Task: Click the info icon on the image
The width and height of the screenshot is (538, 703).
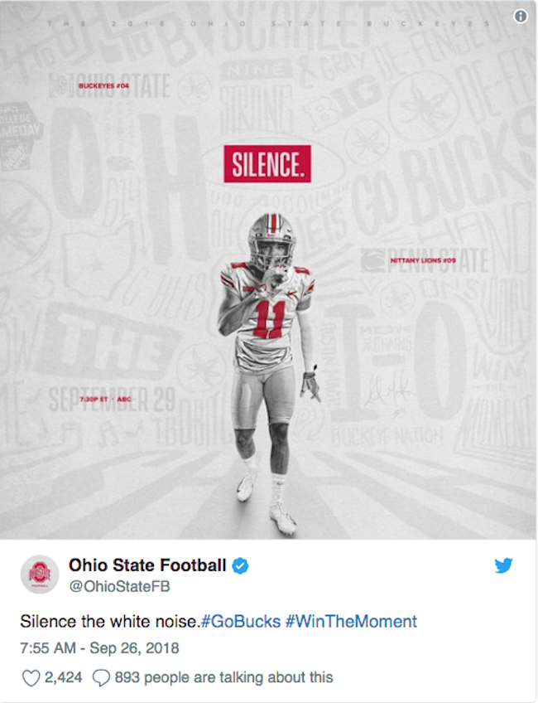Action: (x=520, y=17)
